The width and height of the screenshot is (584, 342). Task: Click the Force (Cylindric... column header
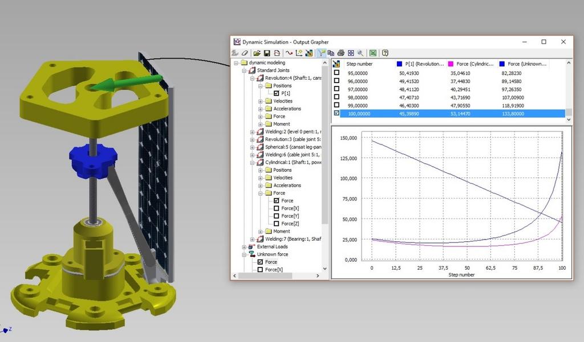point(475,64)
